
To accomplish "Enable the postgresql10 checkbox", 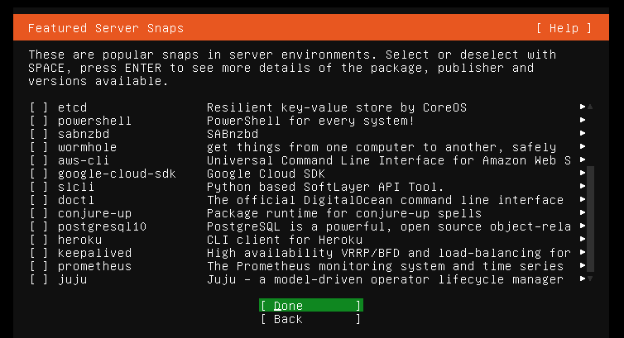I will (x=39, y=226).
